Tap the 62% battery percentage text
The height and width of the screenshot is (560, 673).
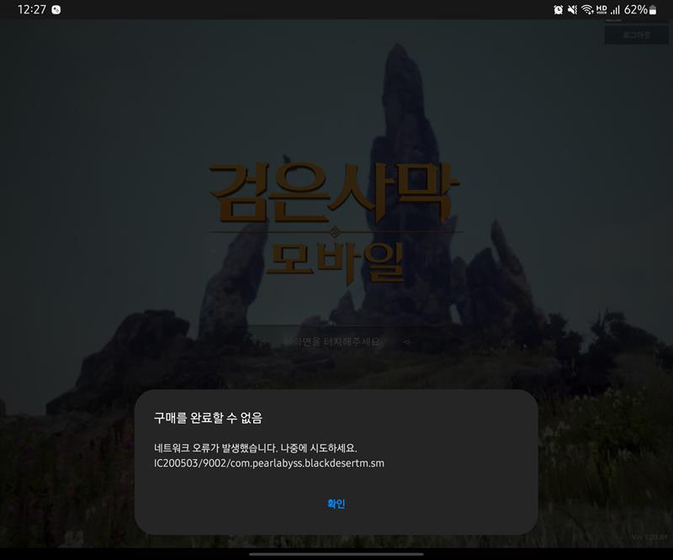click(x=635, y=10)
